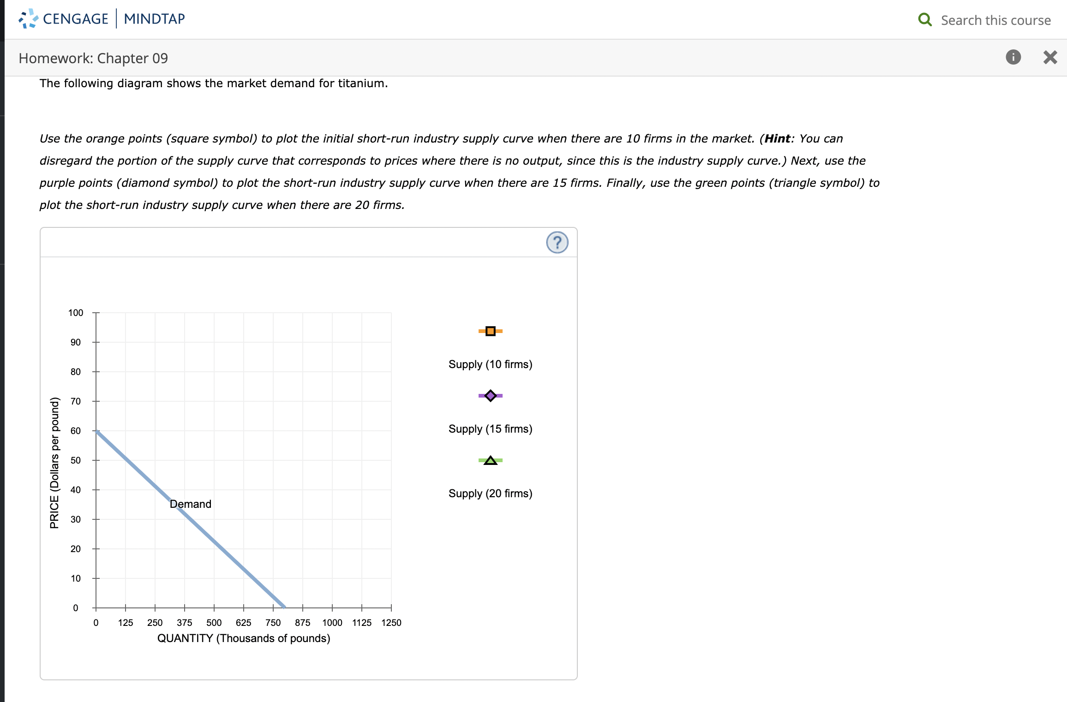This screenshot has height=702, width=1067.
Task: Click the Supply (15 firms) legend label
Action: tap(490, 429)
